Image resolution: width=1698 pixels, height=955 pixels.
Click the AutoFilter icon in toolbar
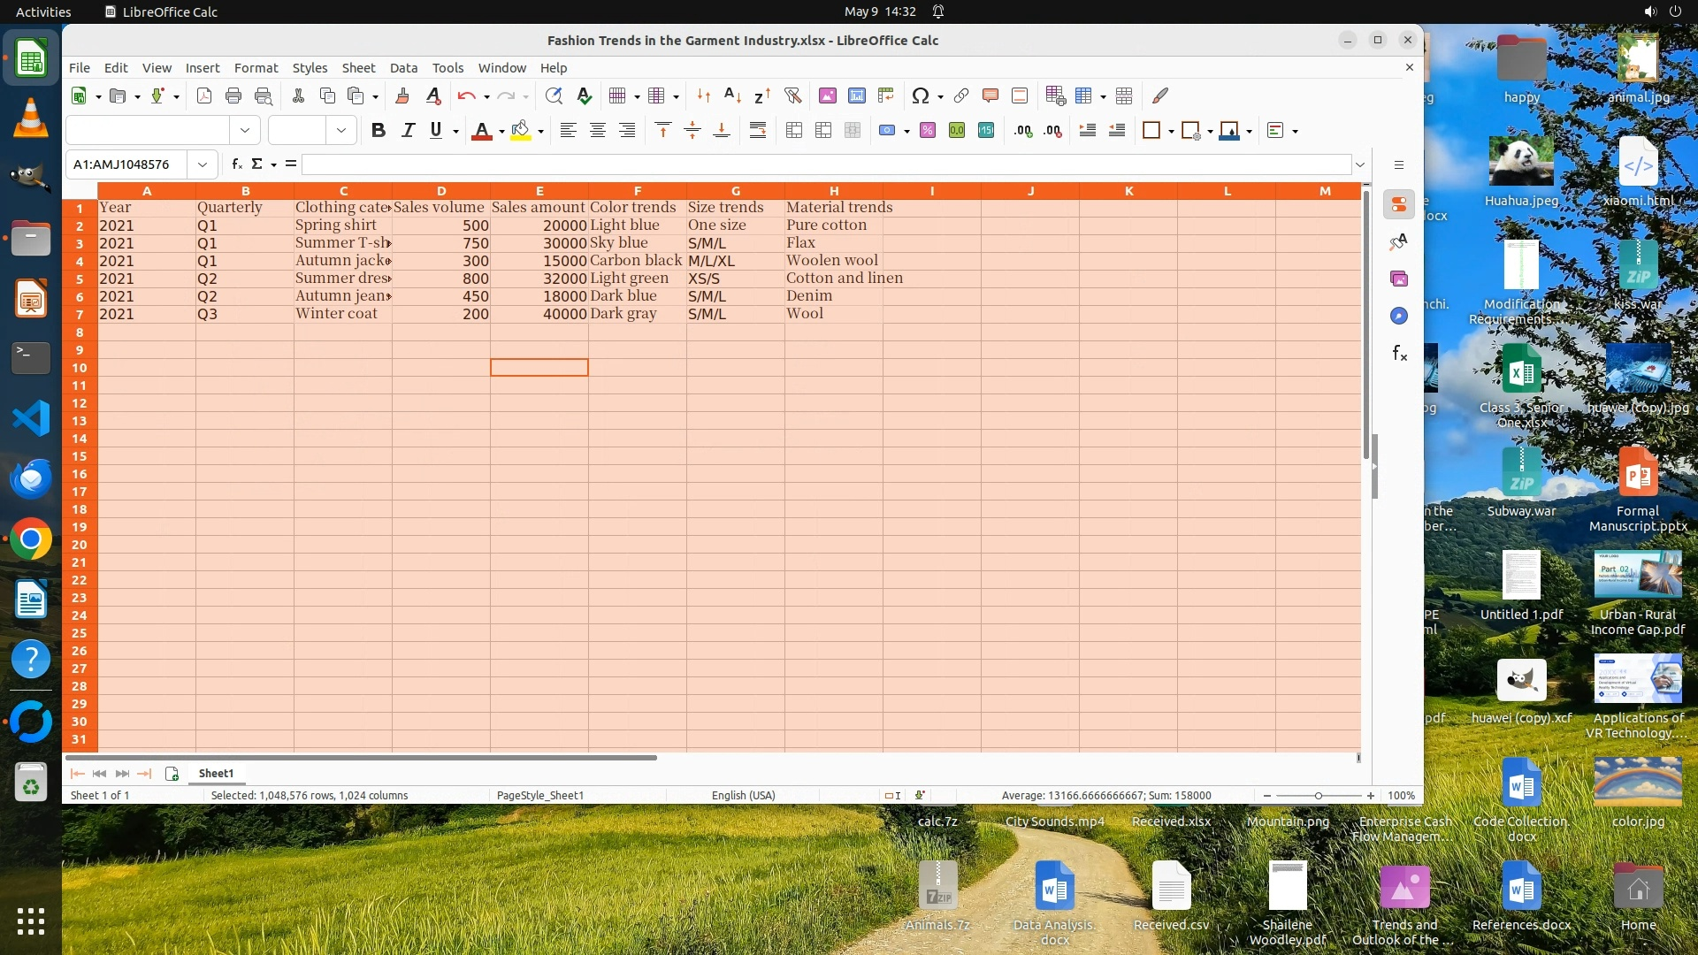pos(792,95)
